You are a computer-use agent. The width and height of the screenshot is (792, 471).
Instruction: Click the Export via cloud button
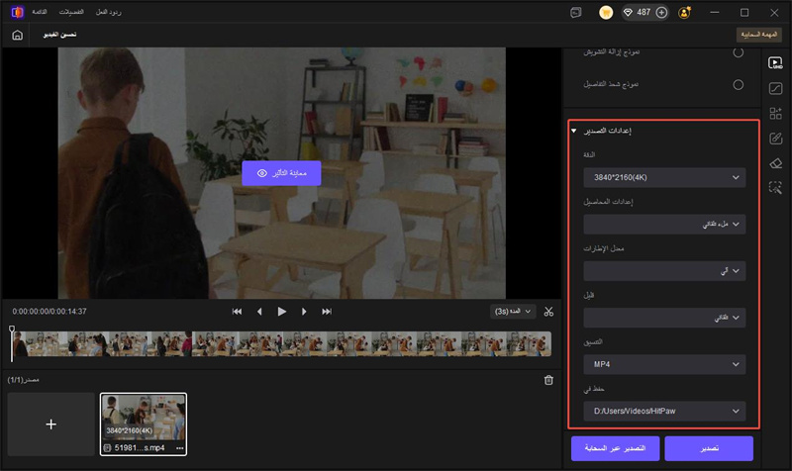coord(614,448)
